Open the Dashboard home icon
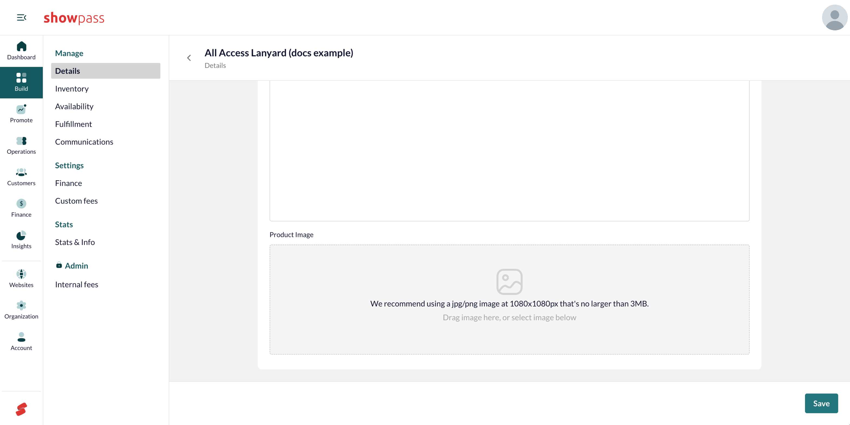The width and height of the screenshot is (850, 425). coord(21,46)
